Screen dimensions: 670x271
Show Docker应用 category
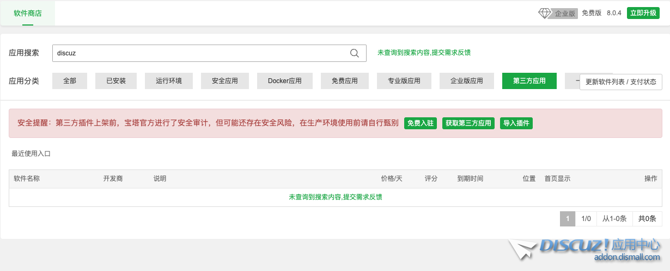[285, 81]
